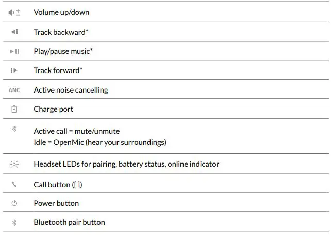
Task: Select the "Active noise cancelling" label
Action: pos(71,90)
